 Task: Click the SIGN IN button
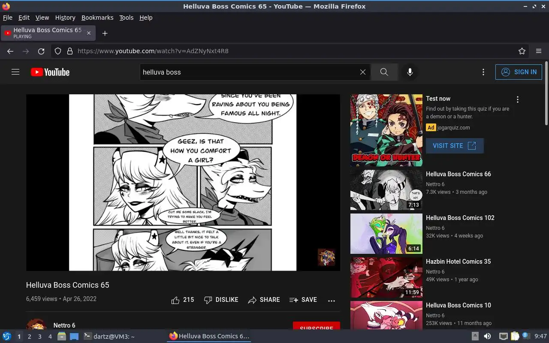pyautogui.click(x=519, y=72)
